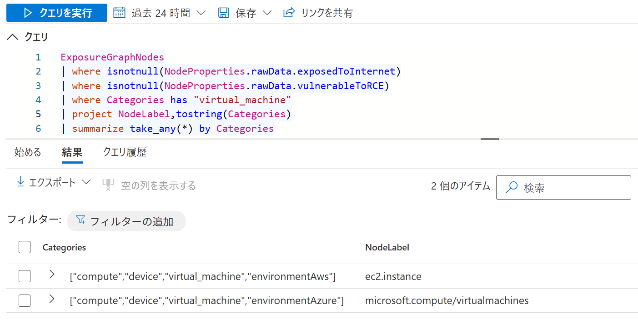Click the 検索 search input field
638x325 pixels.
pos(563,187)
